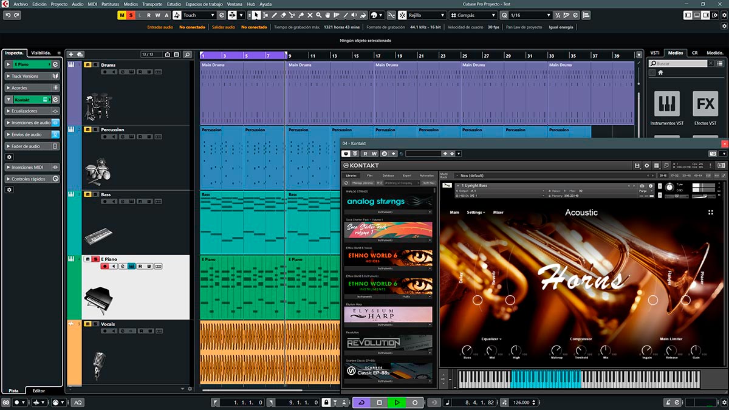Select the Object Selection arrow tool

click(x=257, y=15)
